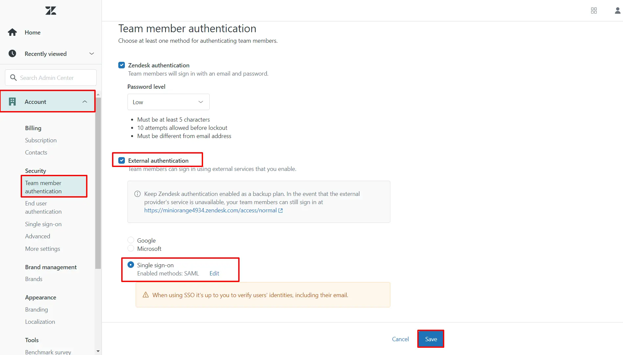Click the Recently viewed clock icon
This screenshot has width=623, height=355.
pos(12,53)
